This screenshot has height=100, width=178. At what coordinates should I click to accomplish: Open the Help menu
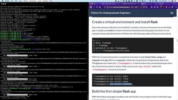(51, 1)
